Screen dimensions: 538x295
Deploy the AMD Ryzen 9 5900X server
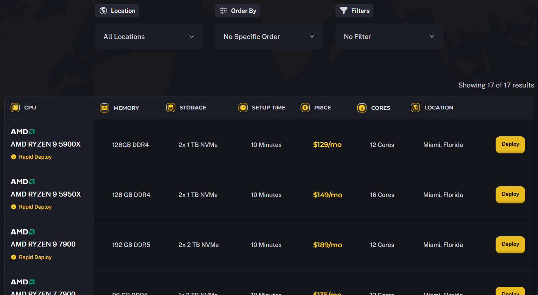510,144
